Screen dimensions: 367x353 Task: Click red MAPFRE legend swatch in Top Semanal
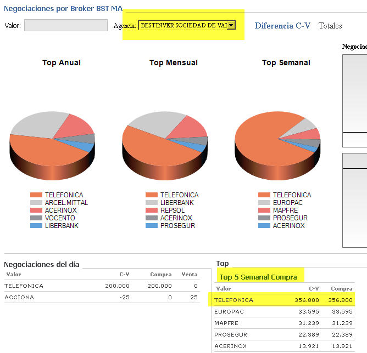(264, 210)
